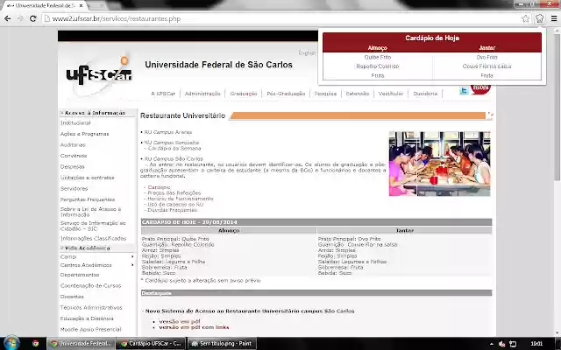This screenshot has width=561, height=350.
Task: Open the 'versão em pdf com links' link
Action: [x=194, y=327]
